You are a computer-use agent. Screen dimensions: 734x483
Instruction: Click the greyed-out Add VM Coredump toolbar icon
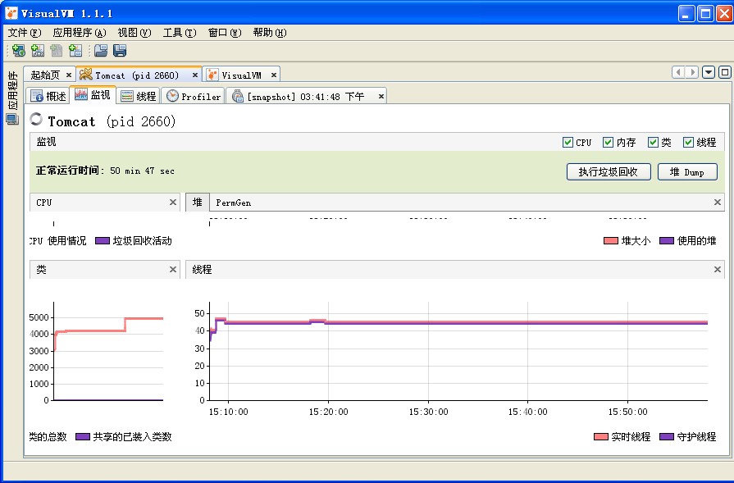point(56,51)
